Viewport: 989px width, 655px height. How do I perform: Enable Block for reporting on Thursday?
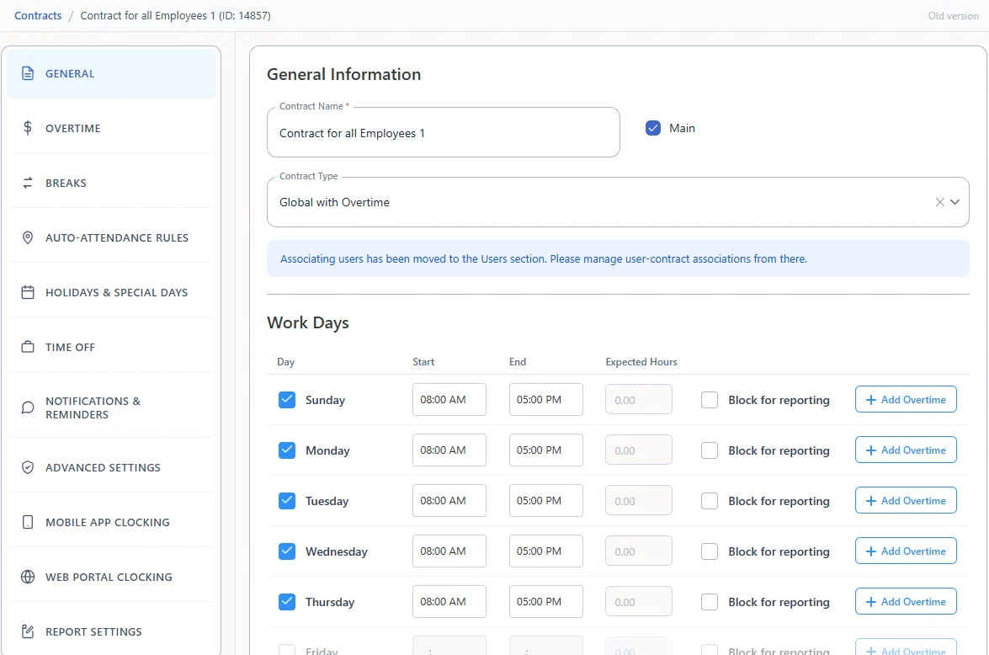[710, 601]
